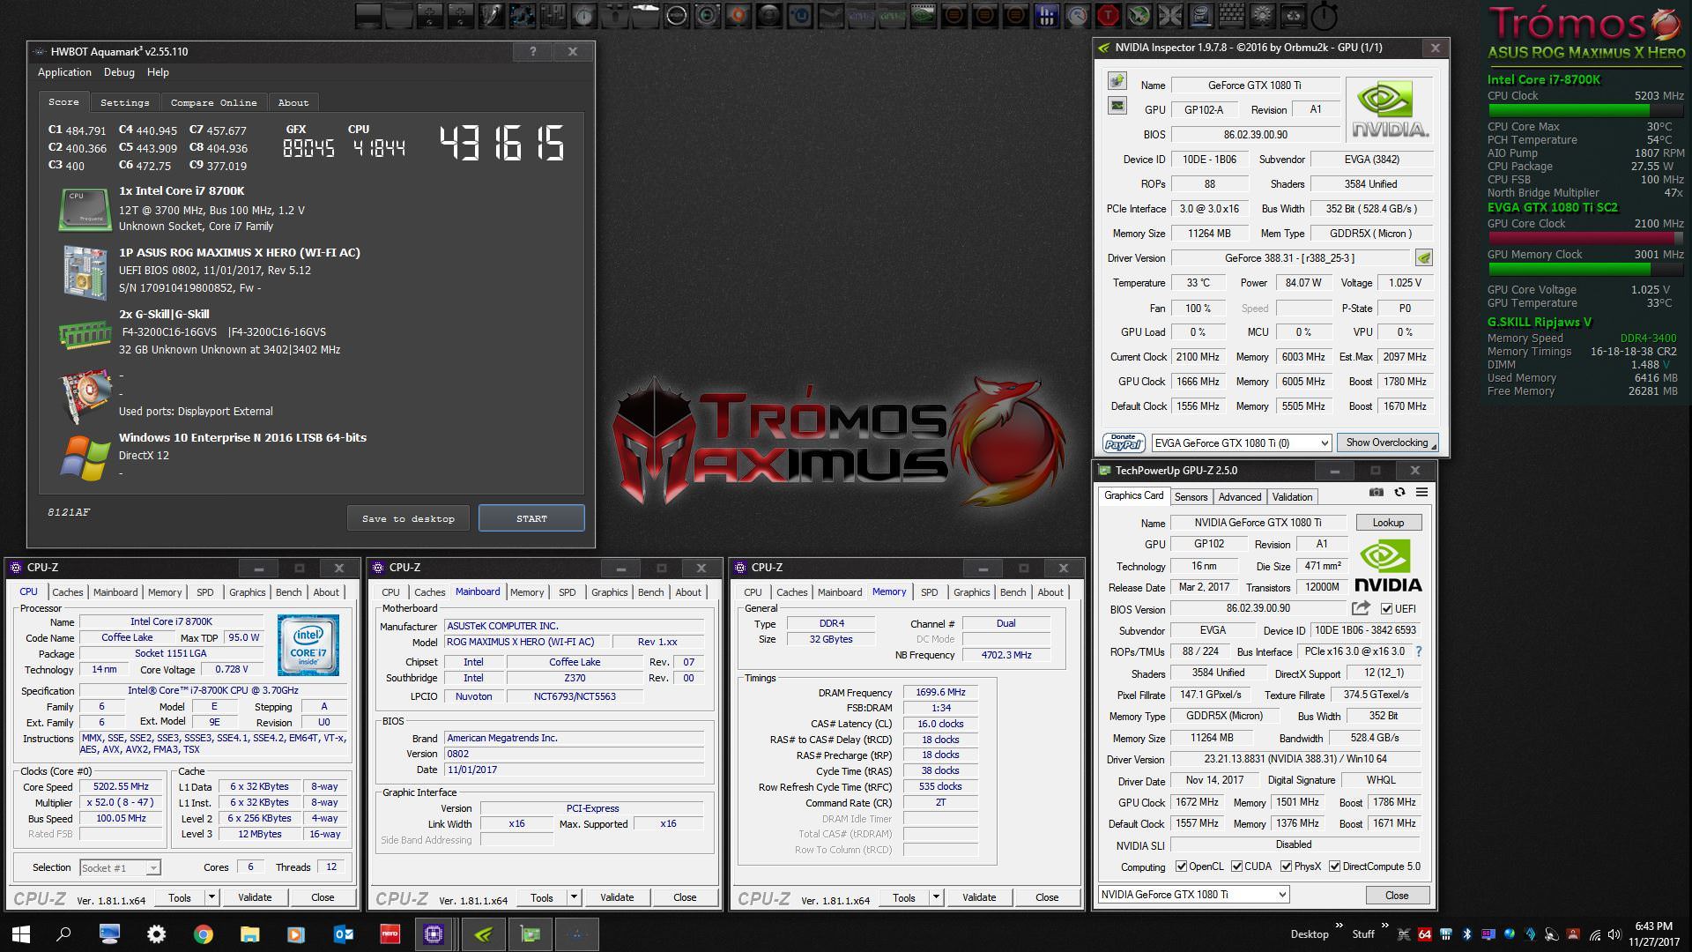1692x952 pixels.
Task: Click the GPU-Z taskbar icon
Action: 531,934
